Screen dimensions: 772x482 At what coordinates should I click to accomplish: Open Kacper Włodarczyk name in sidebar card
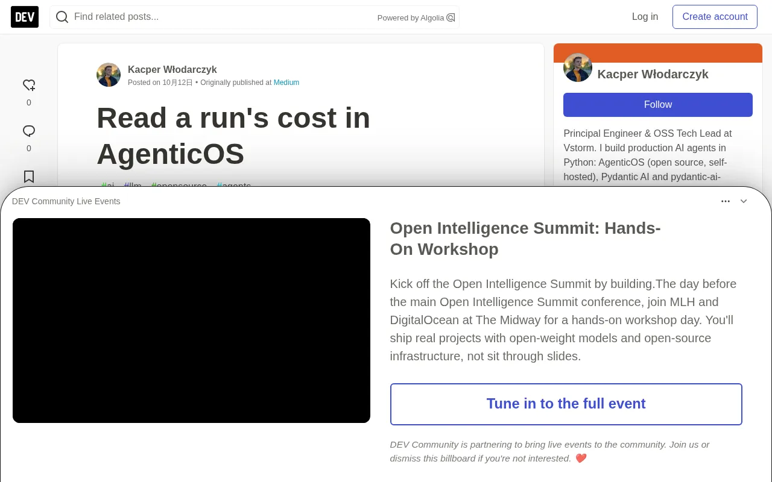653,74
